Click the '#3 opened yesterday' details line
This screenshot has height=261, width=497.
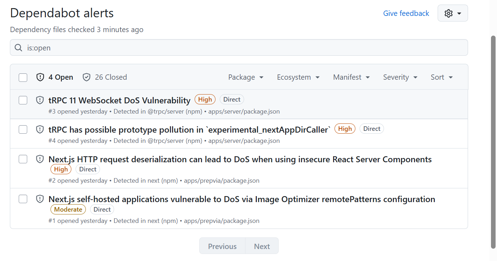click(x=164, y=111)
